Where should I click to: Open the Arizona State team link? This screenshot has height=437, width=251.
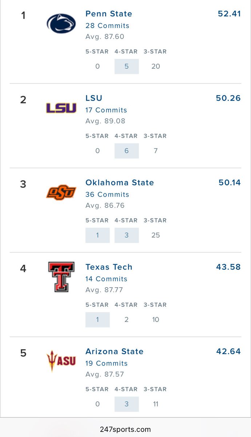point(115,352)
